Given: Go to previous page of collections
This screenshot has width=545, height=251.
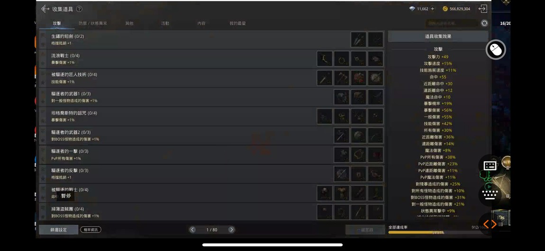Looking at the screenshot, I should click(192, 230).
